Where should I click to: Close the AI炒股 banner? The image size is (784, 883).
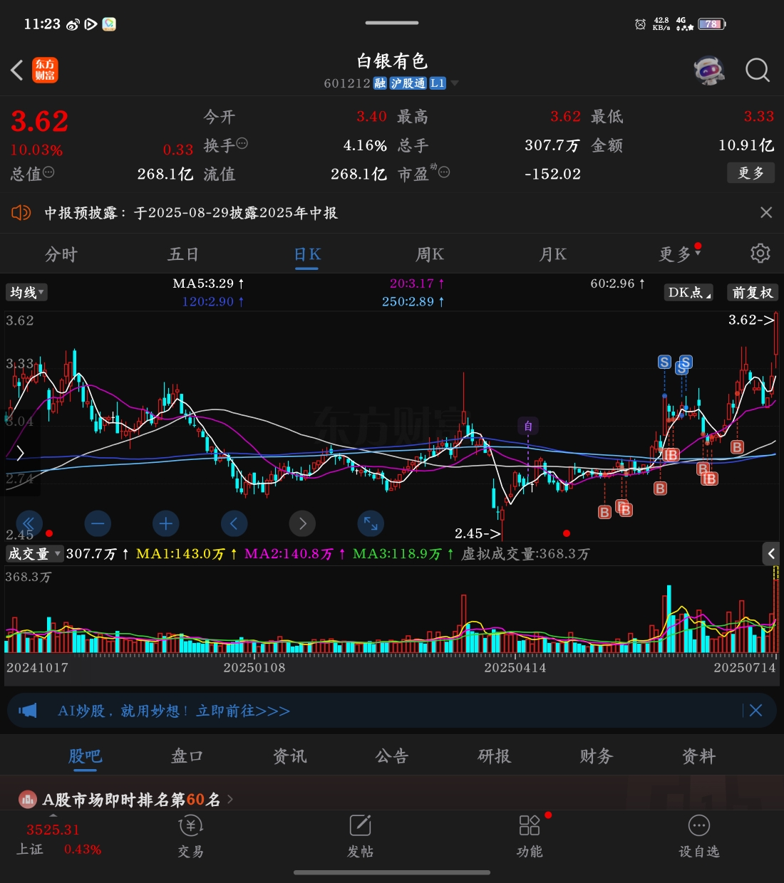coord(756,711)
